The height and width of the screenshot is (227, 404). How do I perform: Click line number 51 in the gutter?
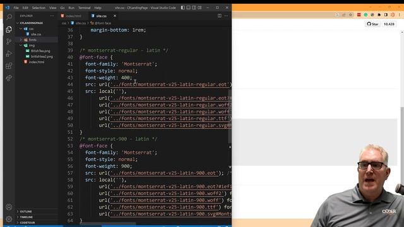[70, 132]
